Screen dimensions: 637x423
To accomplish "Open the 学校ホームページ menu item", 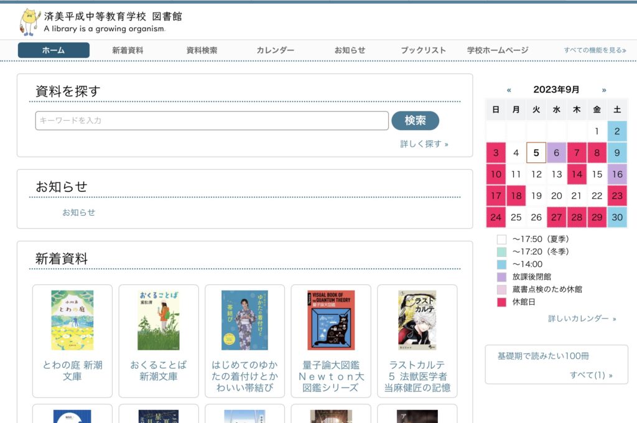I will click(498, 50).
